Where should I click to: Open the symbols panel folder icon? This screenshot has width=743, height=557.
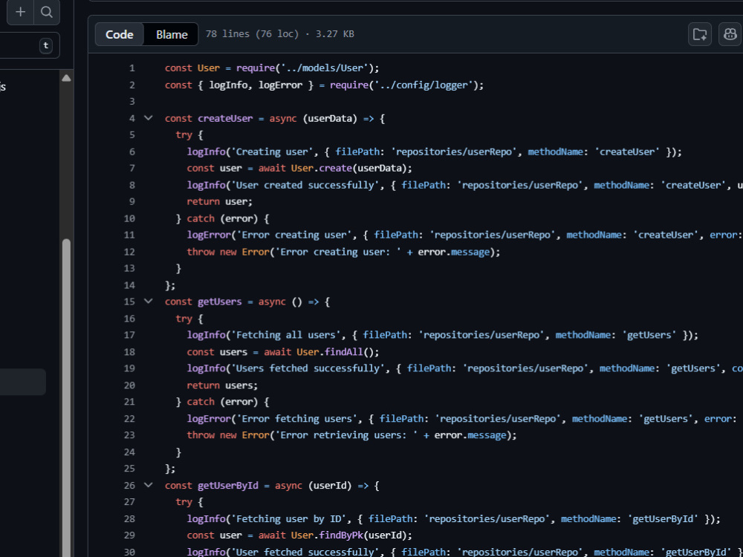[x=699, y=34]
